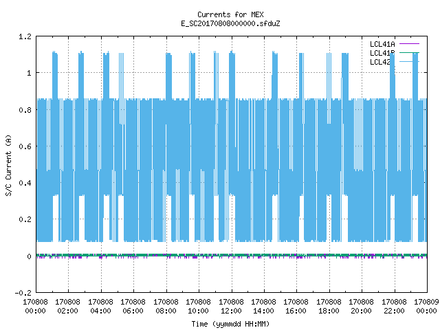Click the y-axis tick value -0.2
The image size is (440, 330).
23,293
